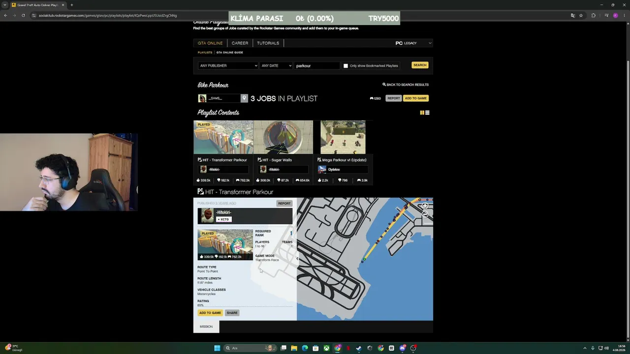Click the like count on Mega Parkour card
Screen dimensions: 630x354
(323, 180)
